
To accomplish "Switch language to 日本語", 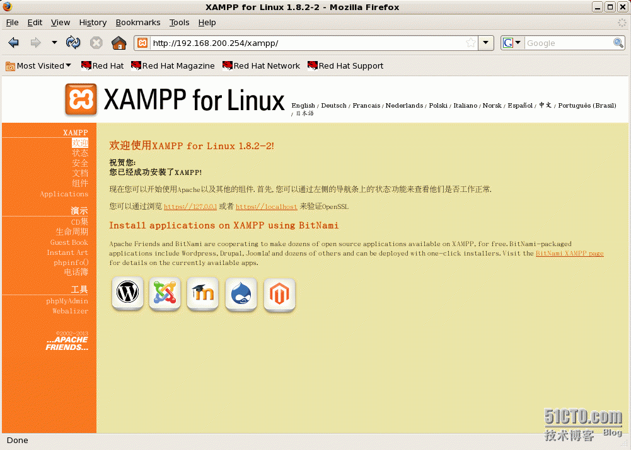I will pyautogui.click(x=304, y=114).
